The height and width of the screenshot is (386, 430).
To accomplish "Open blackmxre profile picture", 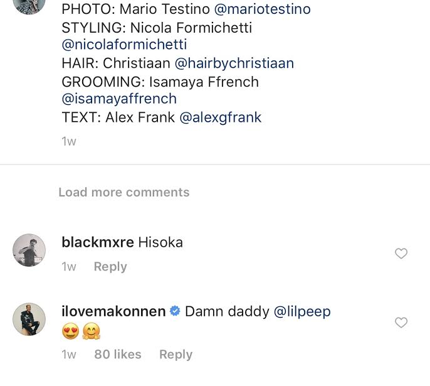I will pyautogui.click(x=29, y=250).
